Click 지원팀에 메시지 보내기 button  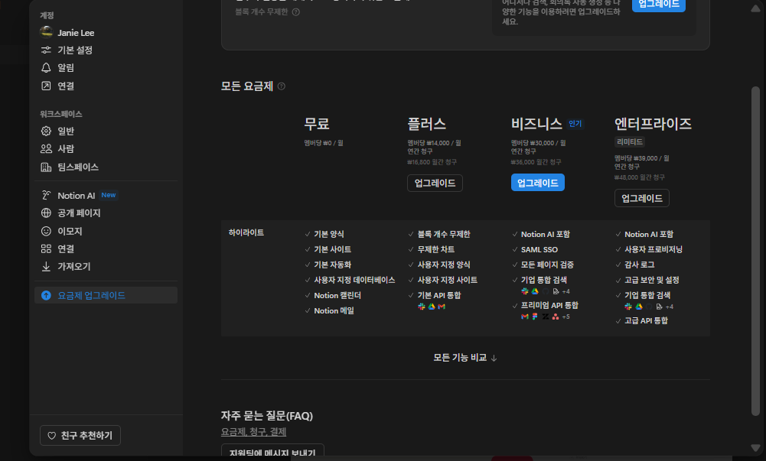point(272,452)
